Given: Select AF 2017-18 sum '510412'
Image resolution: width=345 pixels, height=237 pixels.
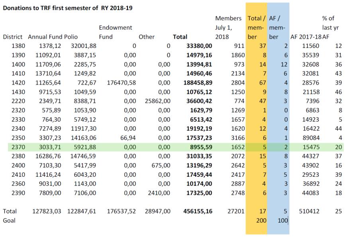Looking at the screenshot, I should click(x=309, y=211).
